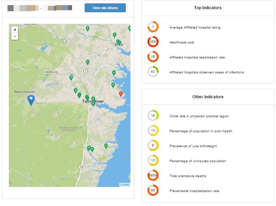Click the Average Affiliated hospital rating gauge

tap(153, 27)
